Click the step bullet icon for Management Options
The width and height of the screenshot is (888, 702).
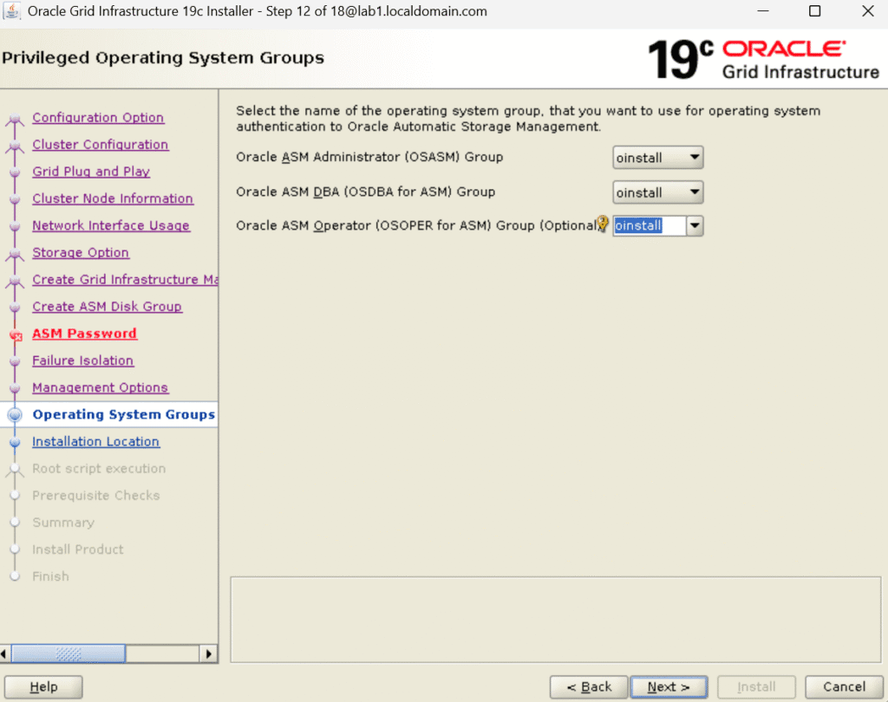coord(15,389)
